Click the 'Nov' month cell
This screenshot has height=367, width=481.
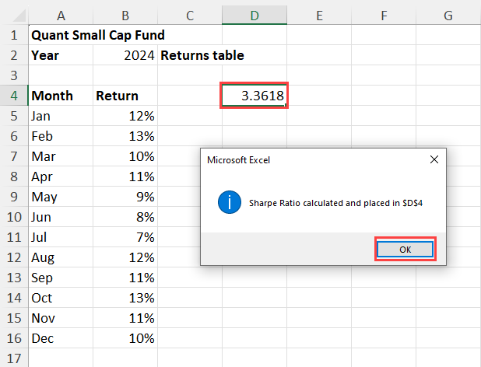click(x=61, y=318)
